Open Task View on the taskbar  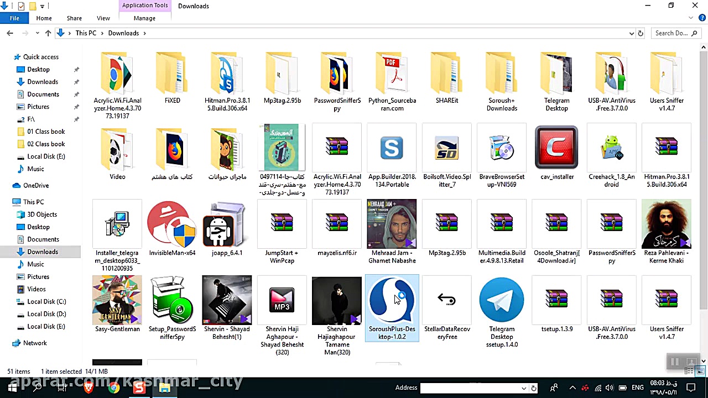pyautogui.click(x=62, y=388)
